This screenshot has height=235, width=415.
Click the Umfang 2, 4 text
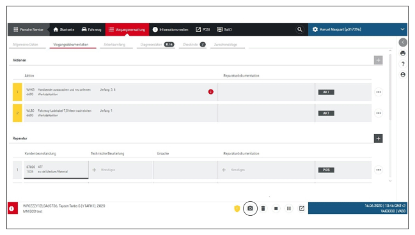(107, 90)
